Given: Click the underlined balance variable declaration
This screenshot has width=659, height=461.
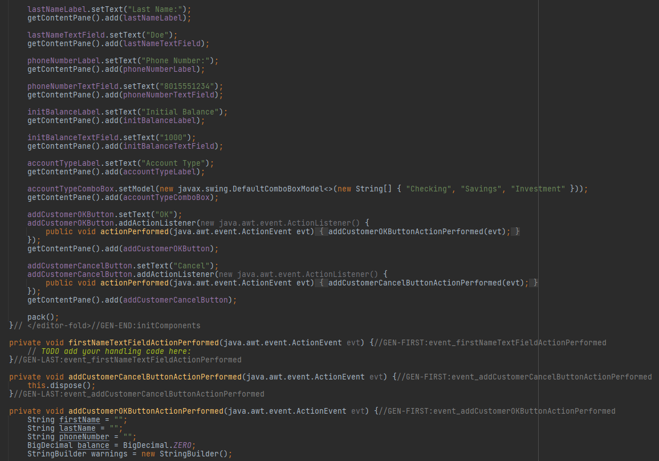Looking at the screenshot, I should tap(93, 445).
